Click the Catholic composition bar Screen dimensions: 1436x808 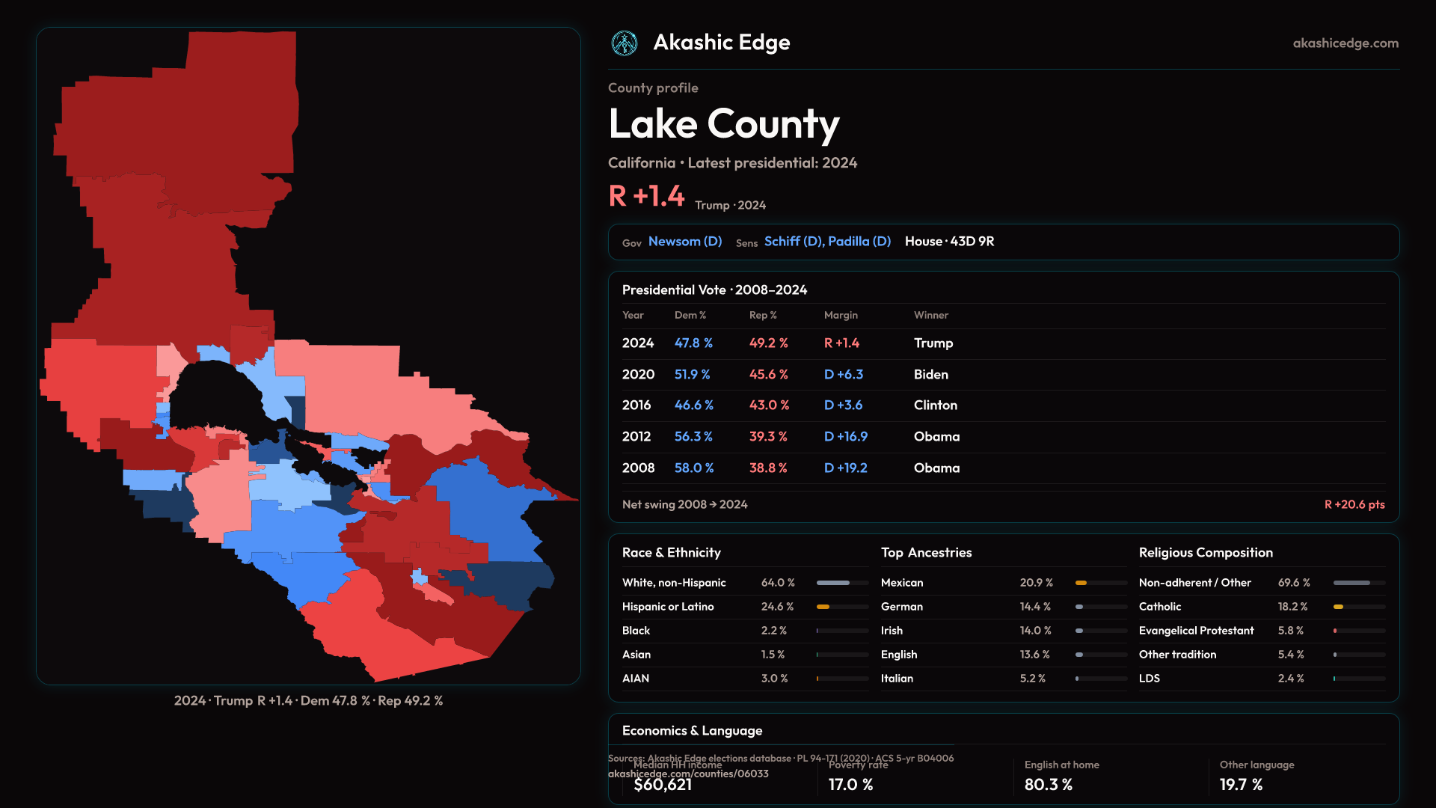coord(1339,607)
